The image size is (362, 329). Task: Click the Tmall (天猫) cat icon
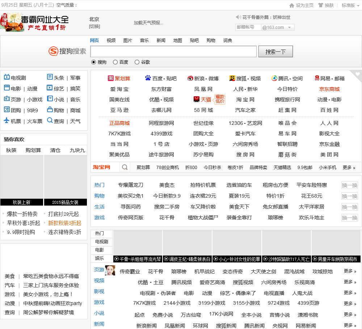[x=197, y=99]
